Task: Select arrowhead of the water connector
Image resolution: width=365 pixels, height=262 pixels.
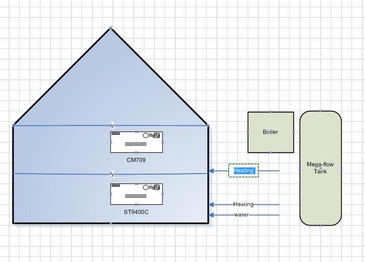Action: click(211, 215)
